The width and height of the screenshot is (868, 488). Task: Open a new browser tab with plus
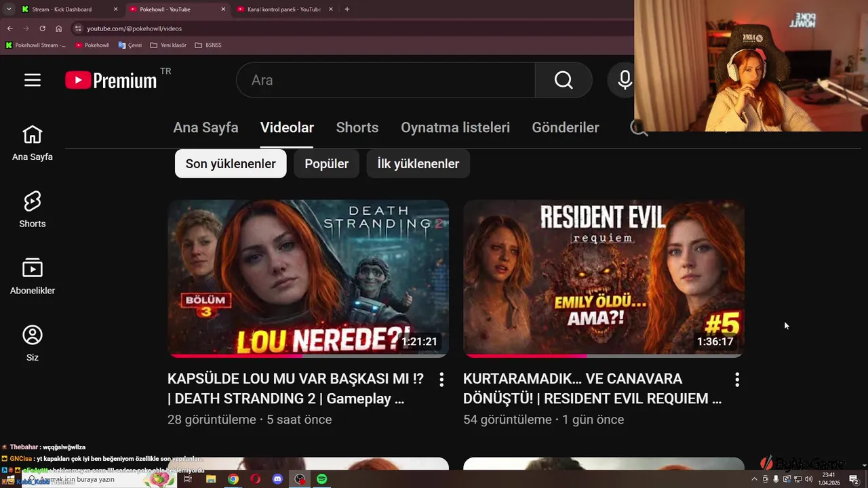point(347,9)
